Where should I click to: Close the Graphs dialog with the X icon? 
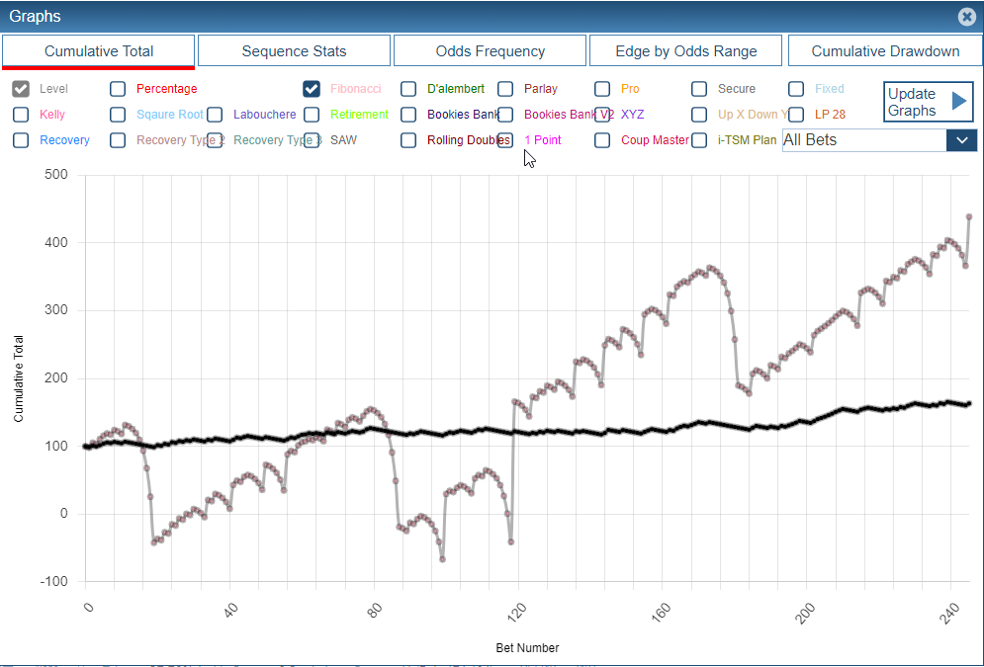click(967, 16)
